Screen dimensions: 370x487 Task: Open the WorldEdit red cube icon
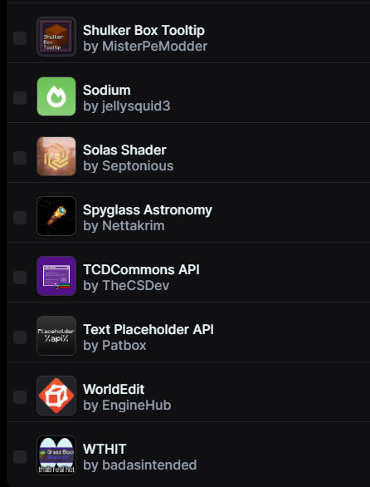[56, 396]
